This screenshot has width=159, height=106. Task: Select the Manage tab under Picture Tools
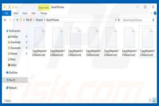click(44, 13)
